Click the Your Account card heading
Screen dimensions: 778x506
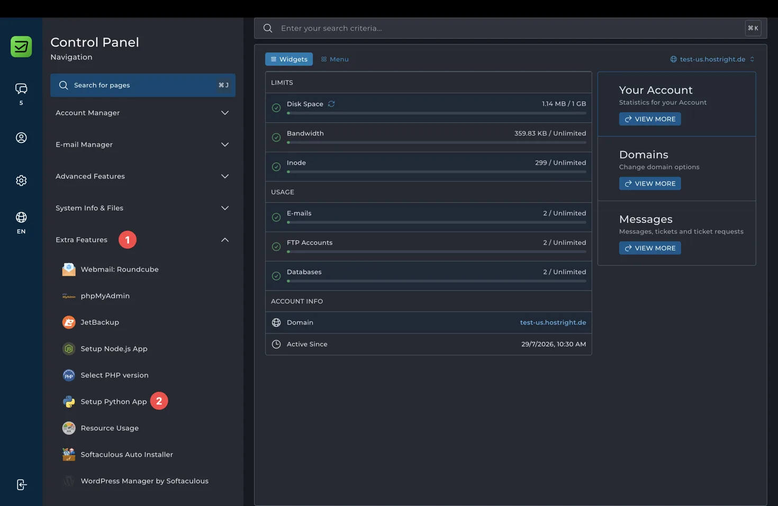(x=656, y=90)
